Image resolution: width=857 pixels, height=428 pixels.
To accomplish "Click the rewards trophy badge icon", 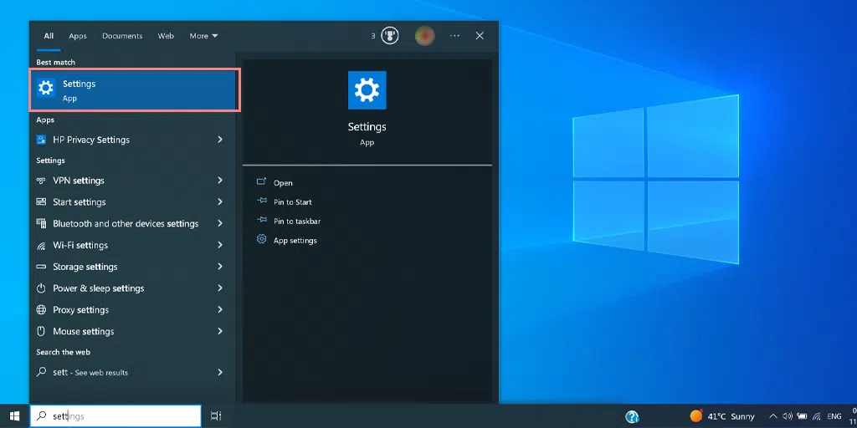I will click(390, 36).
